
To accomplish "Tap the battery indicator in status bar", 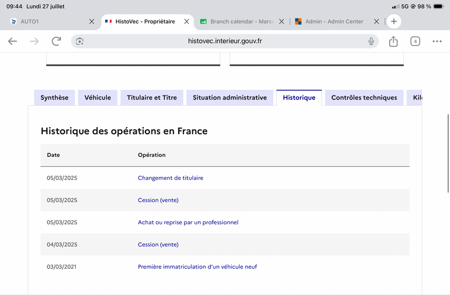I will [439, 6].
